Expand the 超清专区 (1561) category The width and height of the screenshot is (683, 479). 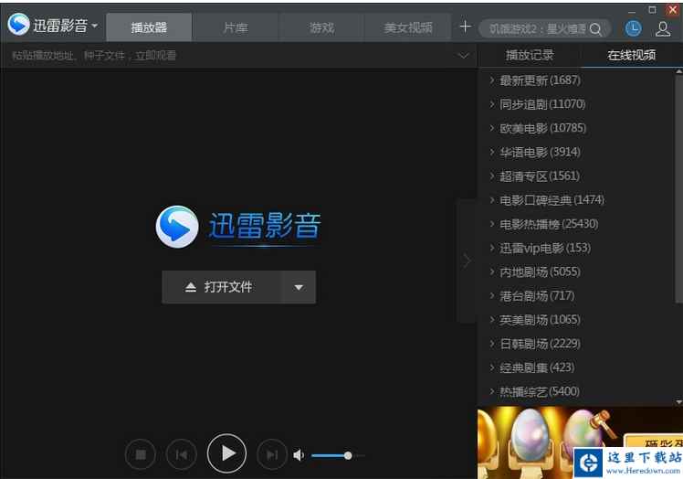tap(534, 176)
